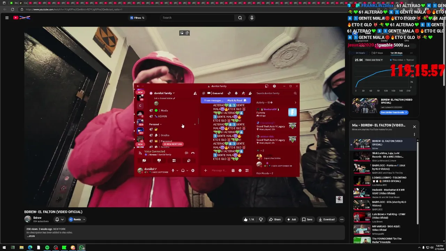Download the video
This screenshot has width=446, height=251.
point(326,220)
